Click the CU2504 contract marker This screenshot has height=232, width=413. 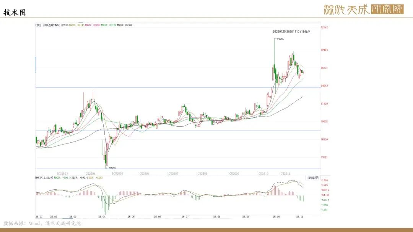point(90,174)
